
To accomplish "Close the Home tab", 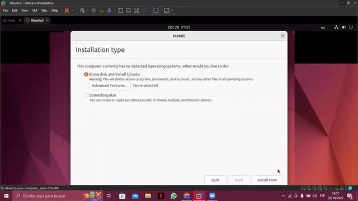I will (x=20, y=21).
